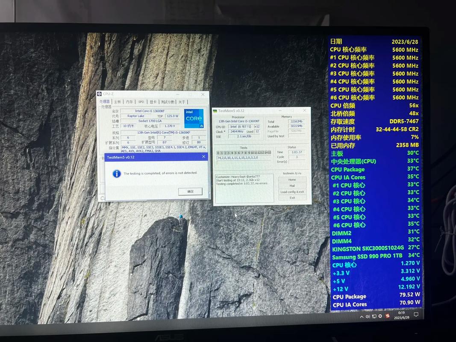Click the TestMem5 log text area
The image size is (456, 342).
coord(244,188)
